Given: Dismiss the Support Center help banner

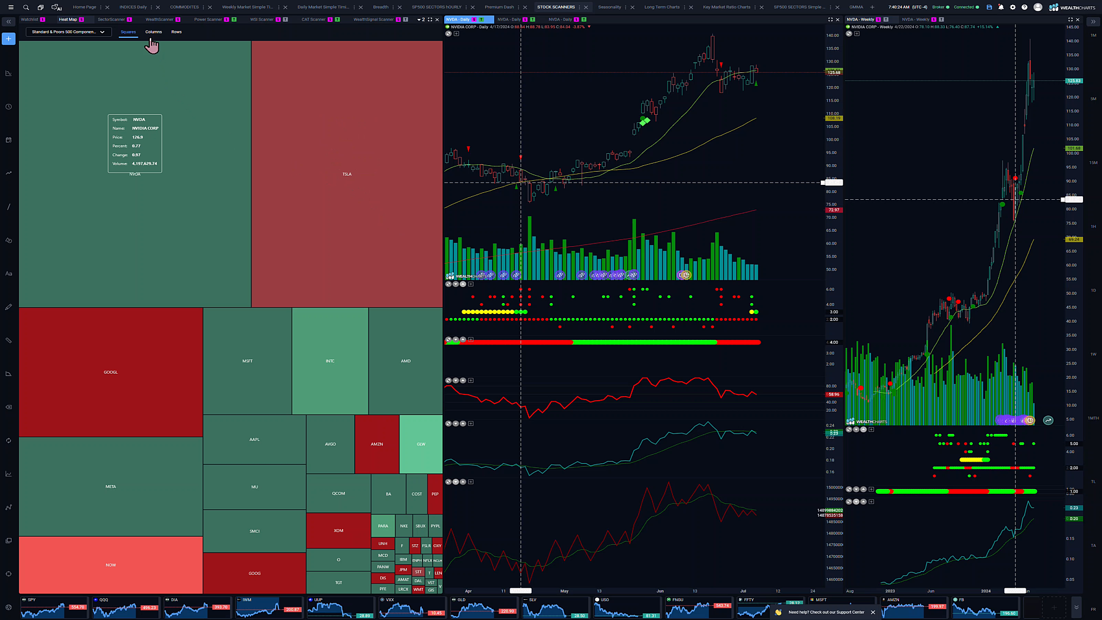Looking at the screenshot, I should coord(873,612).
